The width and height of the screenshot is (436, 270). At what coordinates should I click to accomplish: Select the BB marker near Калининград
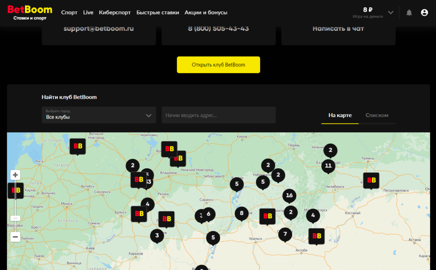pos(16,191)
